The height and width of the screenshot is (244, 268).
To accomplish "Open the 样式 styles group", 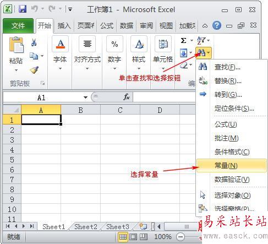I will point(139,53).
